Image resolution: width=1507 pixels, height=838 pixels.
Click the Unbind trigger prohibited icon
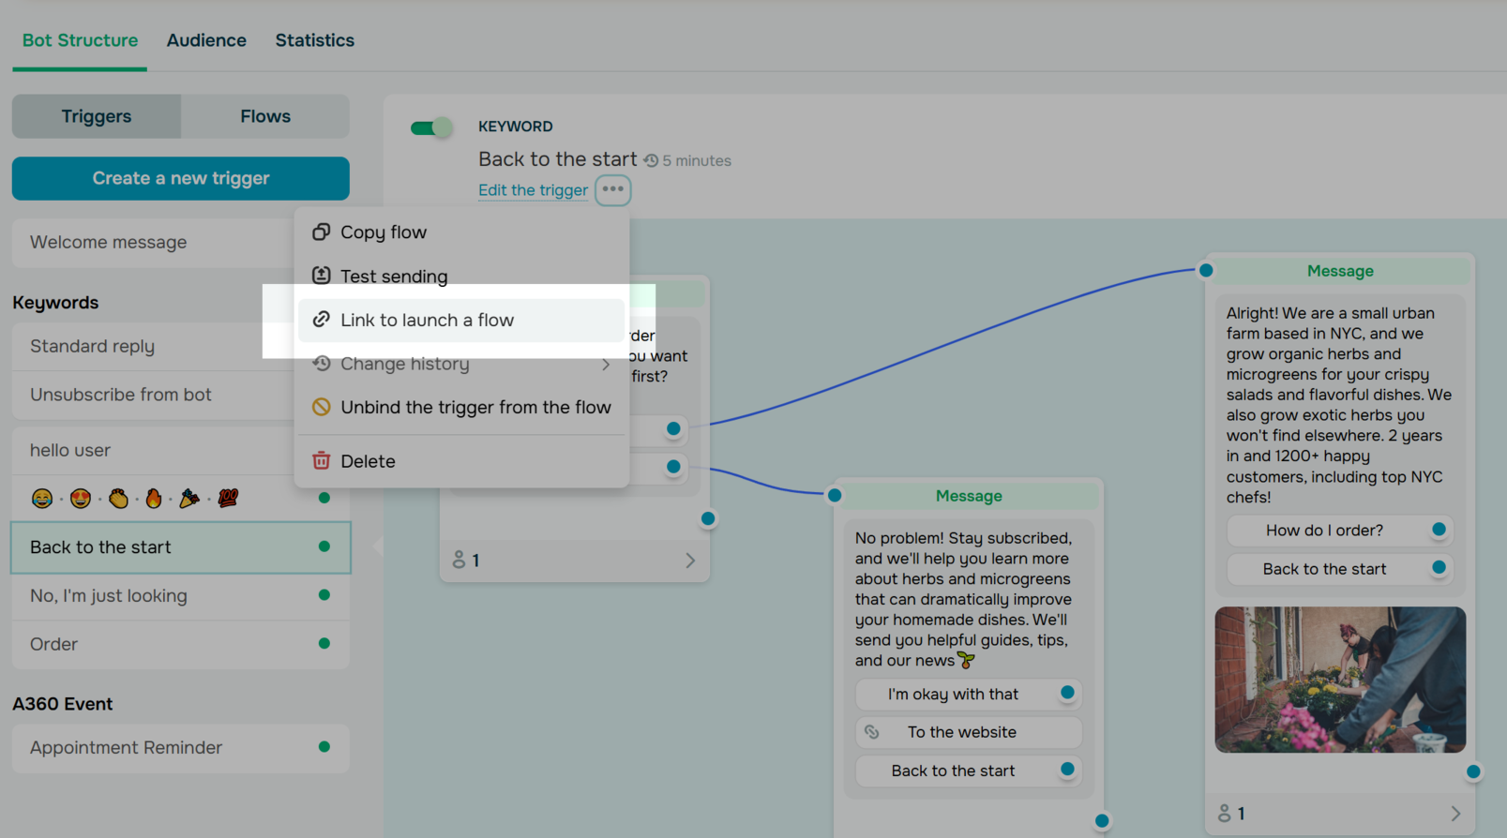(x=321, y=407)
